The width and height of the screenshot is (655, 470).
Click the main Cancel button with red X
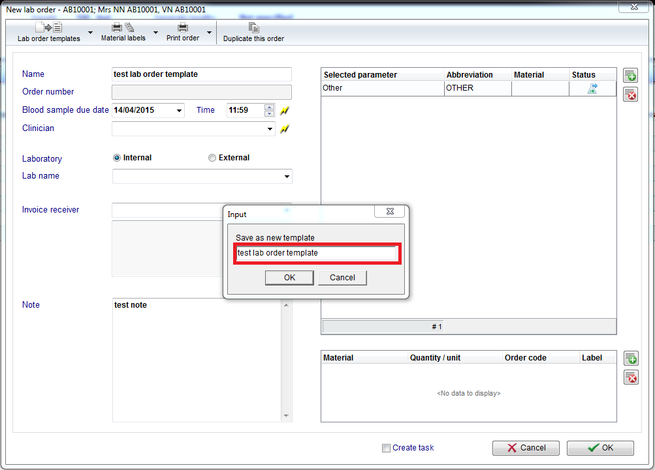pos(526,448)
